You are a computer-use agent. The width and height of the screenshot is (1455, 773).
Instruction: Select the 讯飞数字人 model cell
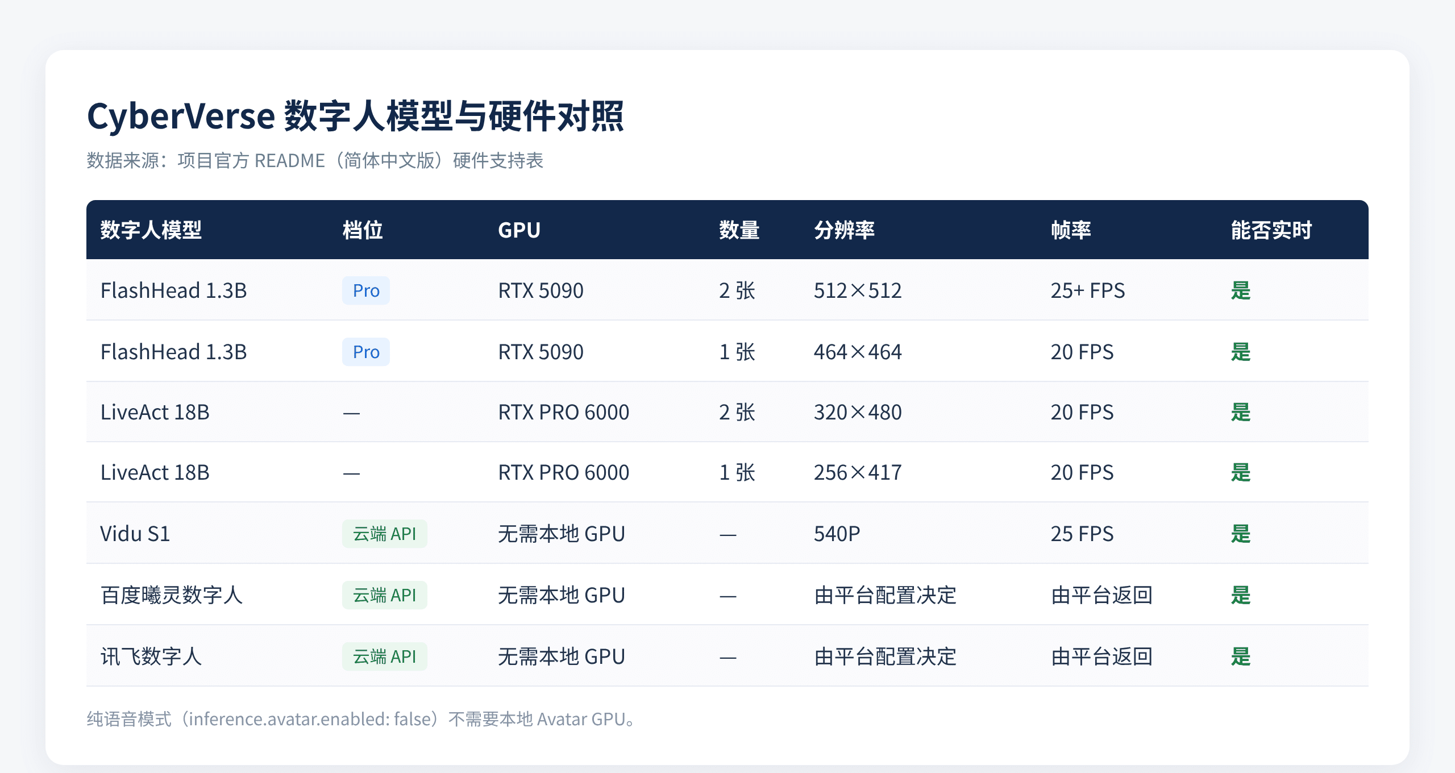click(x=151, y=656)
